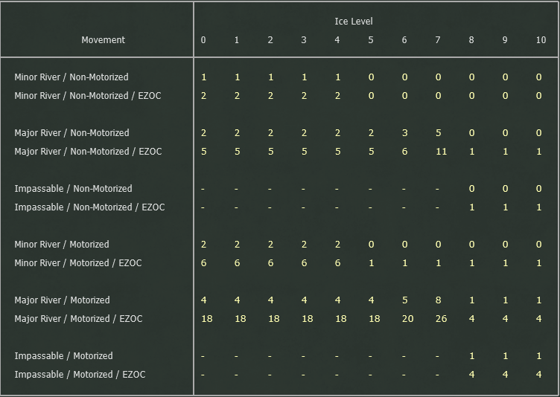
Task: Click Minor River / Motorized value at ice level 4
Action: tap(338, 245)
